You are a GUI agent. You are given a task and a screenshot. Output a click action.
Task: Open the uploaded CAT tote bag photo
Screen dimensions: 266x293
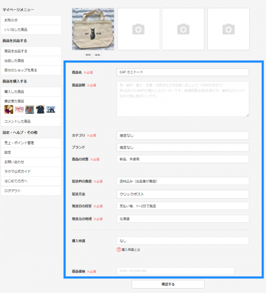[93, 29]
